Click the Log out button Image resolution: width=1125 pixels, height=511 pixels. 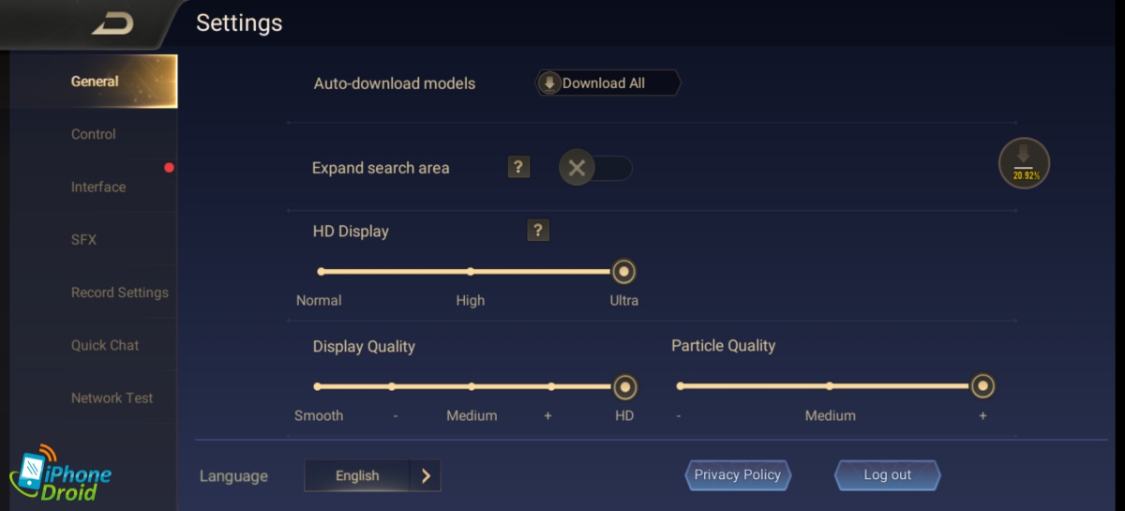887,474
